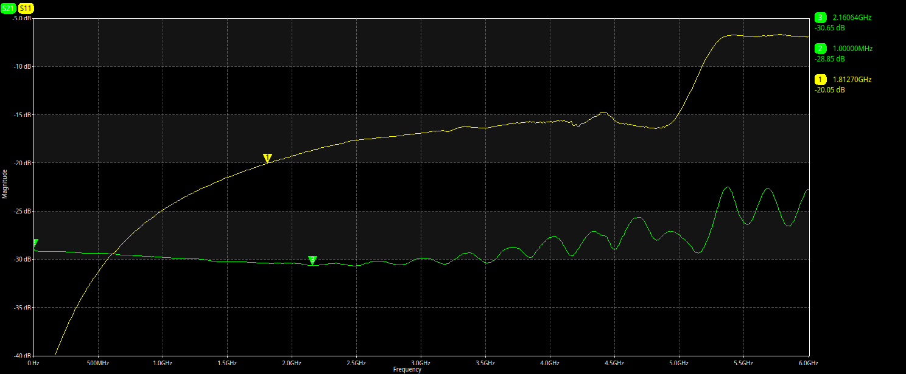This screenshot has width=906, height=374.
Task: Click yellow marker 1 on the S11 trace
Action: coord(267,158)
